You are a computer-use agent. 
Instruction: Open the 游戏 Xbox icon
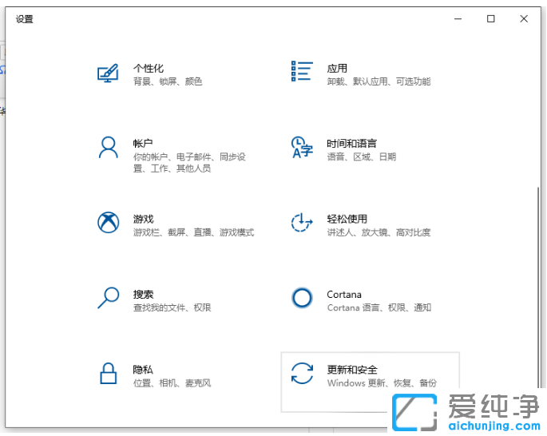108,222
